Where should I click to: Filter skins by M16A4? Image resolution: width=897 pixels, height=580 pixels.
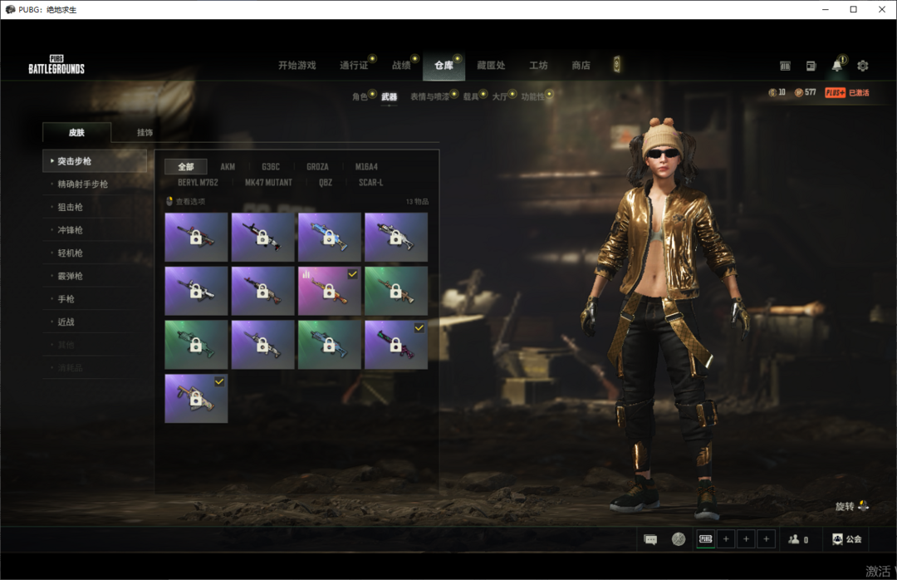pos(366,167)
